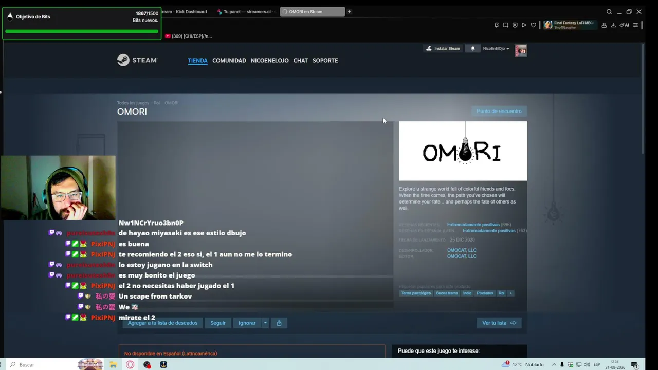Image resolution: width=658 pixels, height=370 pixels.
Task: Open File Explorer from the taskbar
Action: point(113,365)
